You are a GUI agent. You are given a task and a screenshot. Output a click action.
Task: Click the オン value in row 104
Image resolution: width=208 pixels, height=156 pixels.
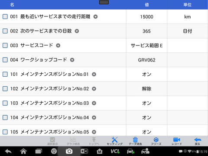click(x=146, y=117)
